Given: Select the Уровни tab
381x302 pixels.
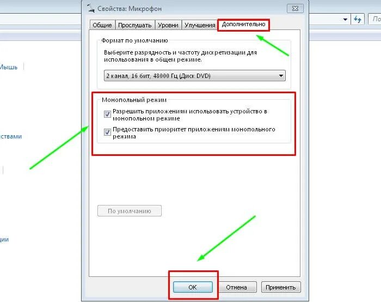Looking at the screenshot, I should 168,25.
